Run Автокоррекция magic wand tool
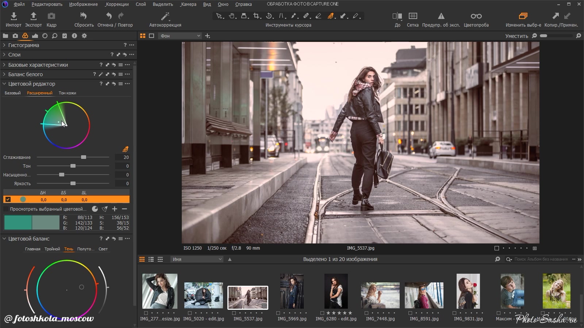The height and width of the screenshot is (328, 584). (165, 16)
